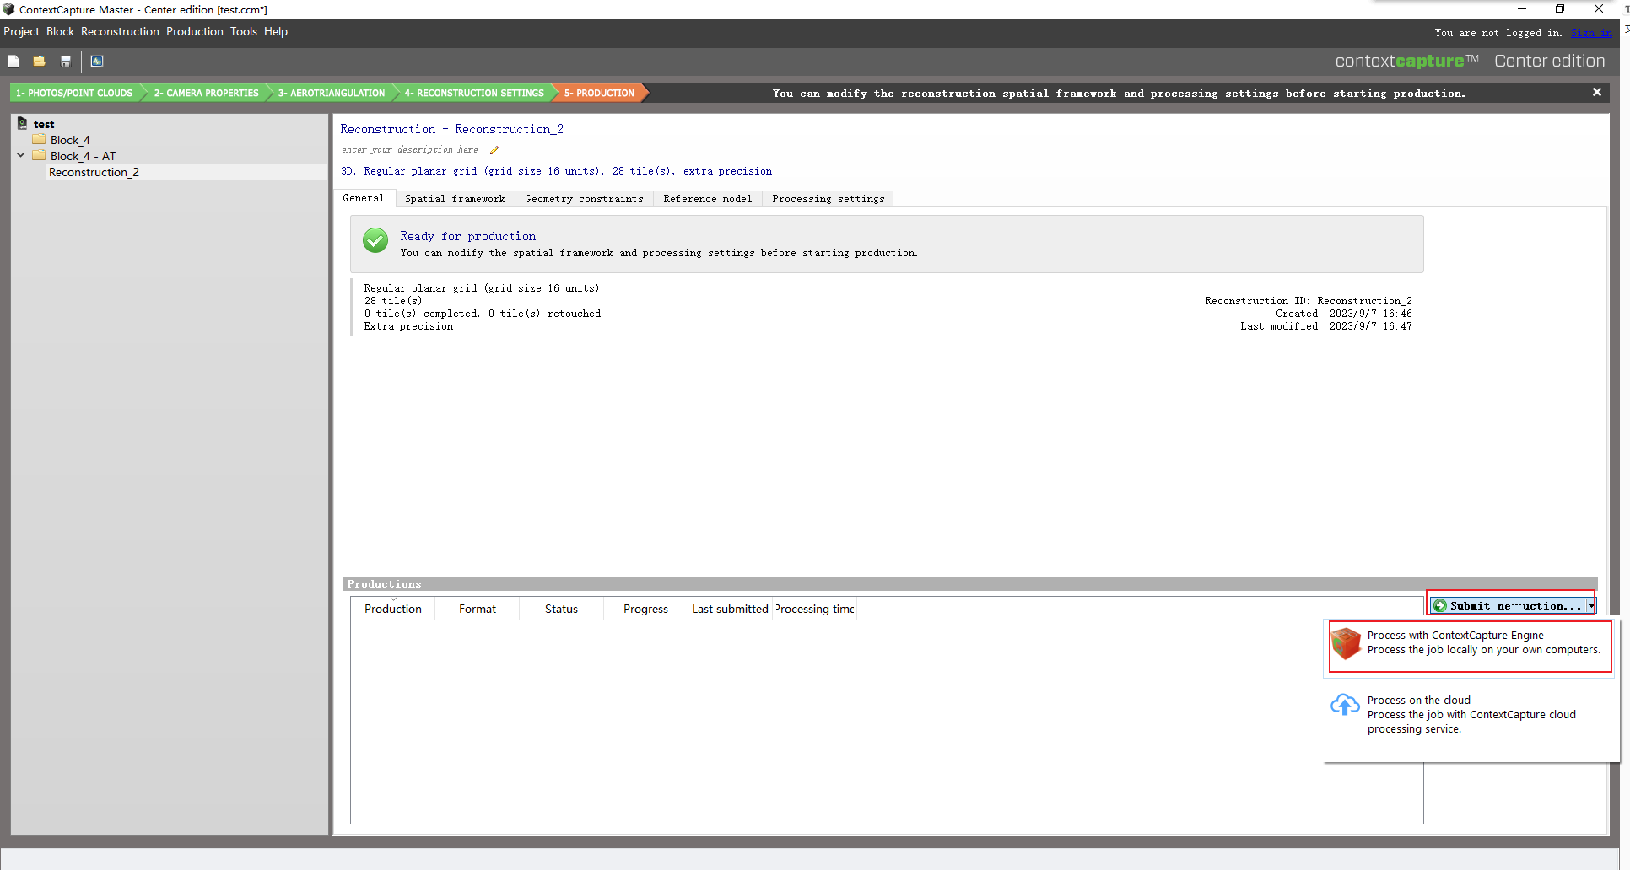Save the project using the floppy disk icon
This screenshot has height=870, width=1630.
[x=66, y=61]
